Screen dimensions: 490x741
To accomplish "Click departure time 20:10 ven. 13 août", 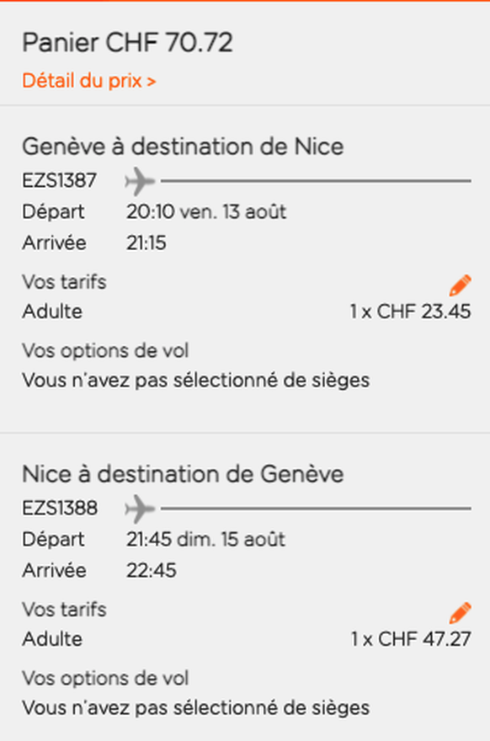I will tap(206, 211).
